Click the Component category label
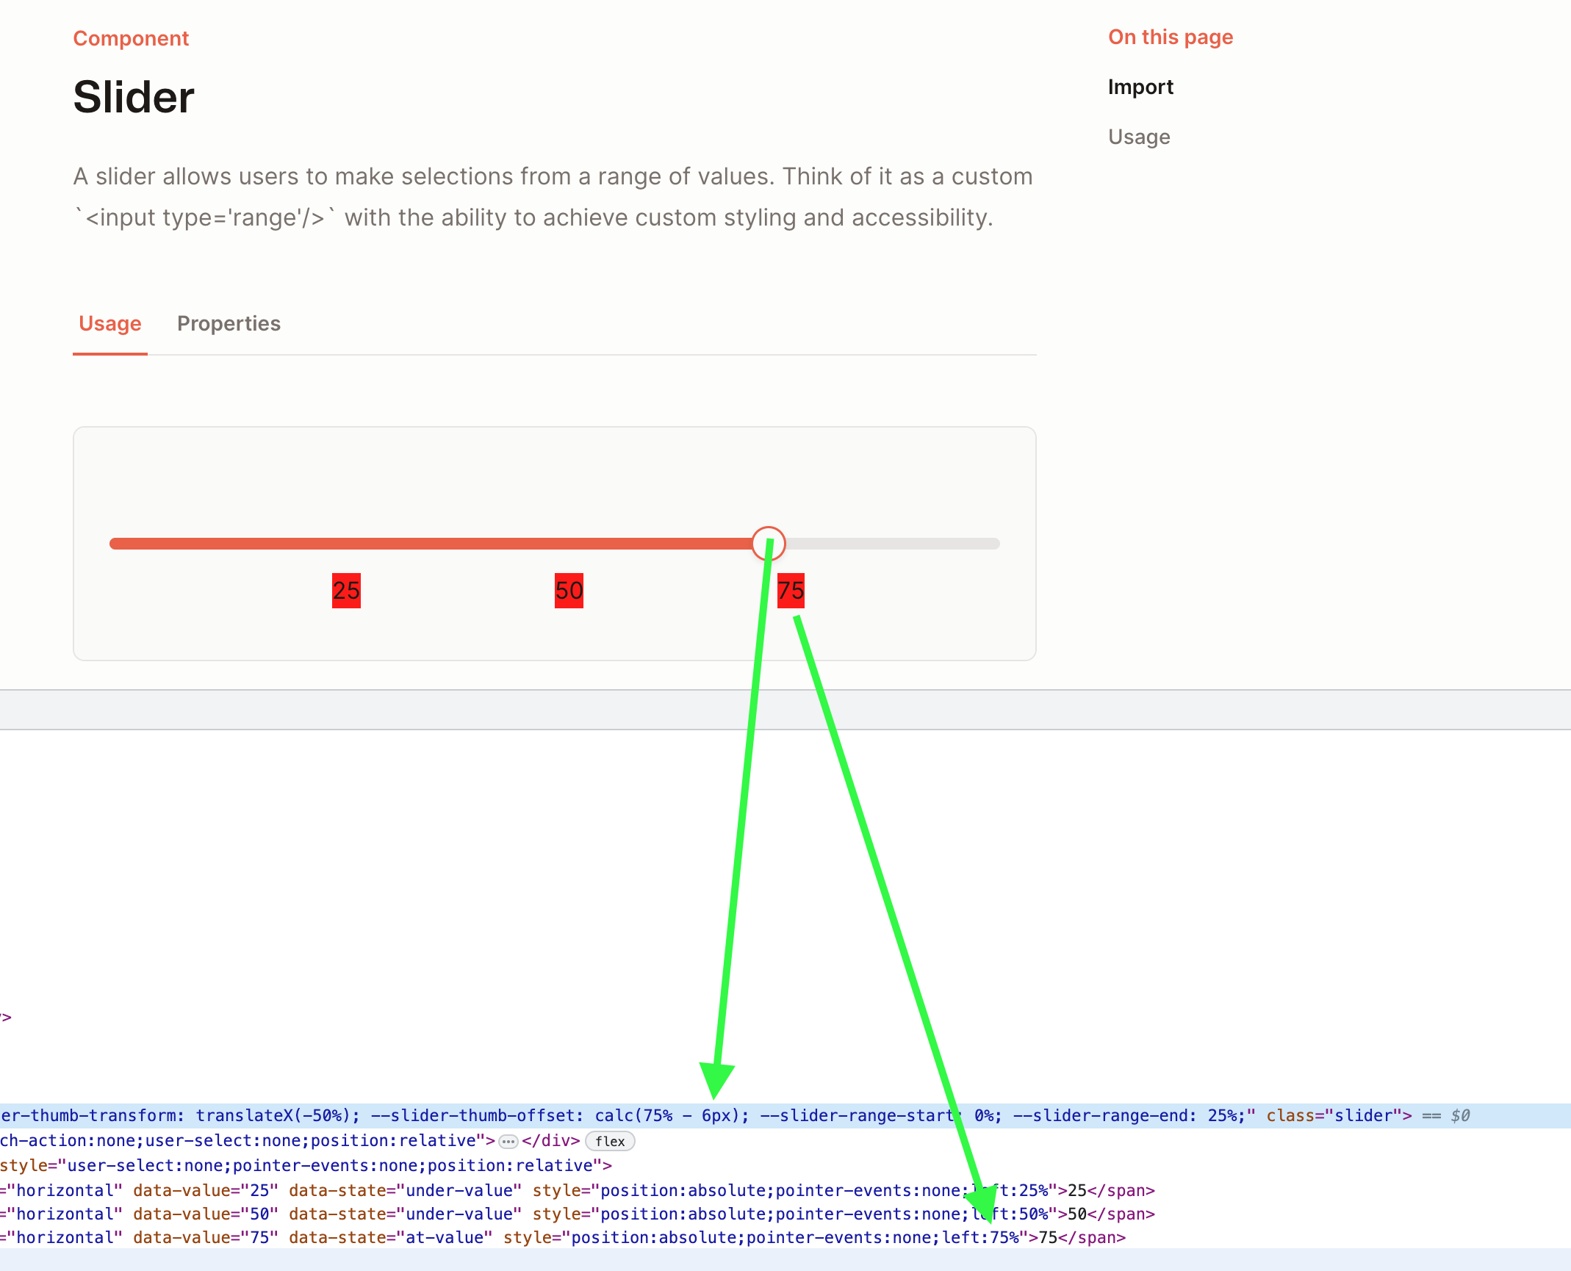 [131, 37]
